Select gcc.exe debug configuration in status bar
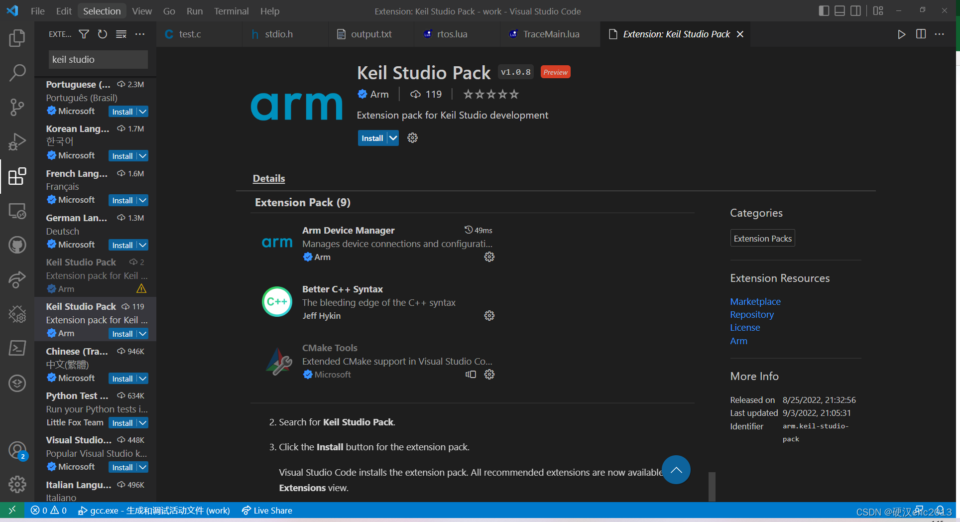 pos(154,511)
